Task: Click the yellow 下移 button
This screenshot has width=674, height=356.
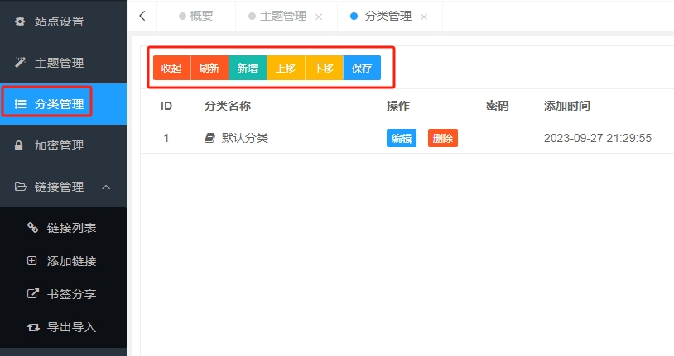Action: click(324, 68)
